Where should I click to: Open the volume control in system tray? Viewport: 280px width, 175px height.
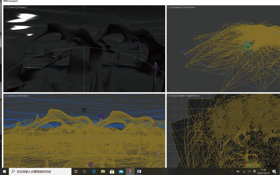(249, 171)
